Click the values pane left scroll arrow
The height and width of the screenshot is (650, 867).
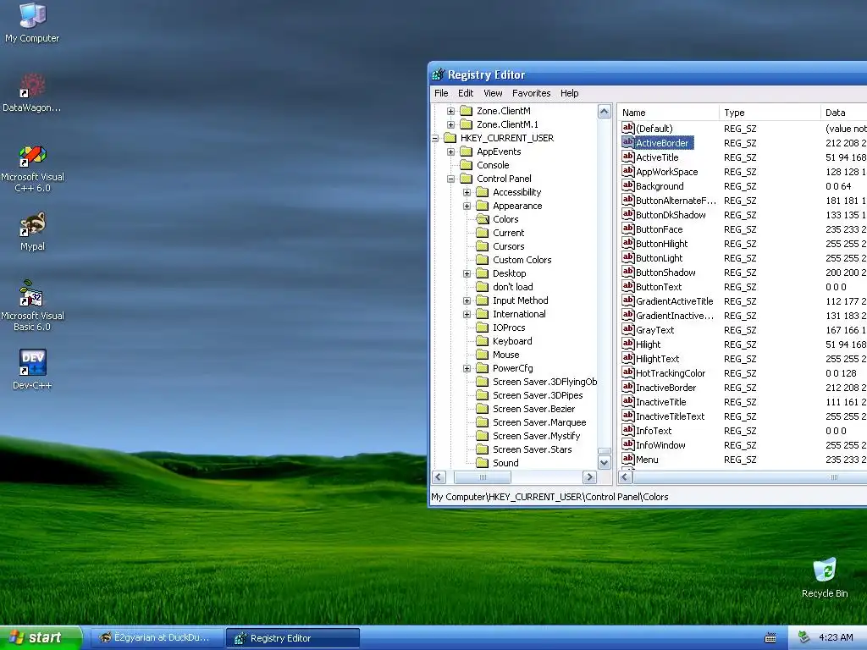click(x=626, y=477)
